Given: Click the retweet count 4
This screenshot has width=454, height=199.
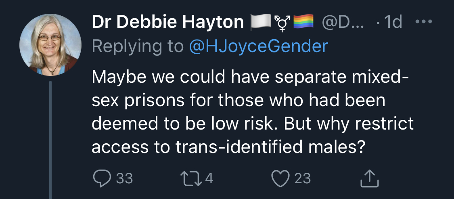Looking at the screenshot, I should pyautogui.click(x=209, y=178).
